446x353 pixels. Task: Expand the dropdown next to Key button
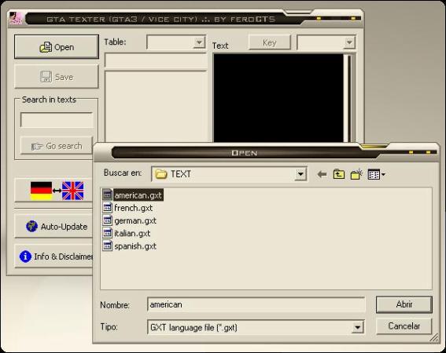[x=349, y=42]
